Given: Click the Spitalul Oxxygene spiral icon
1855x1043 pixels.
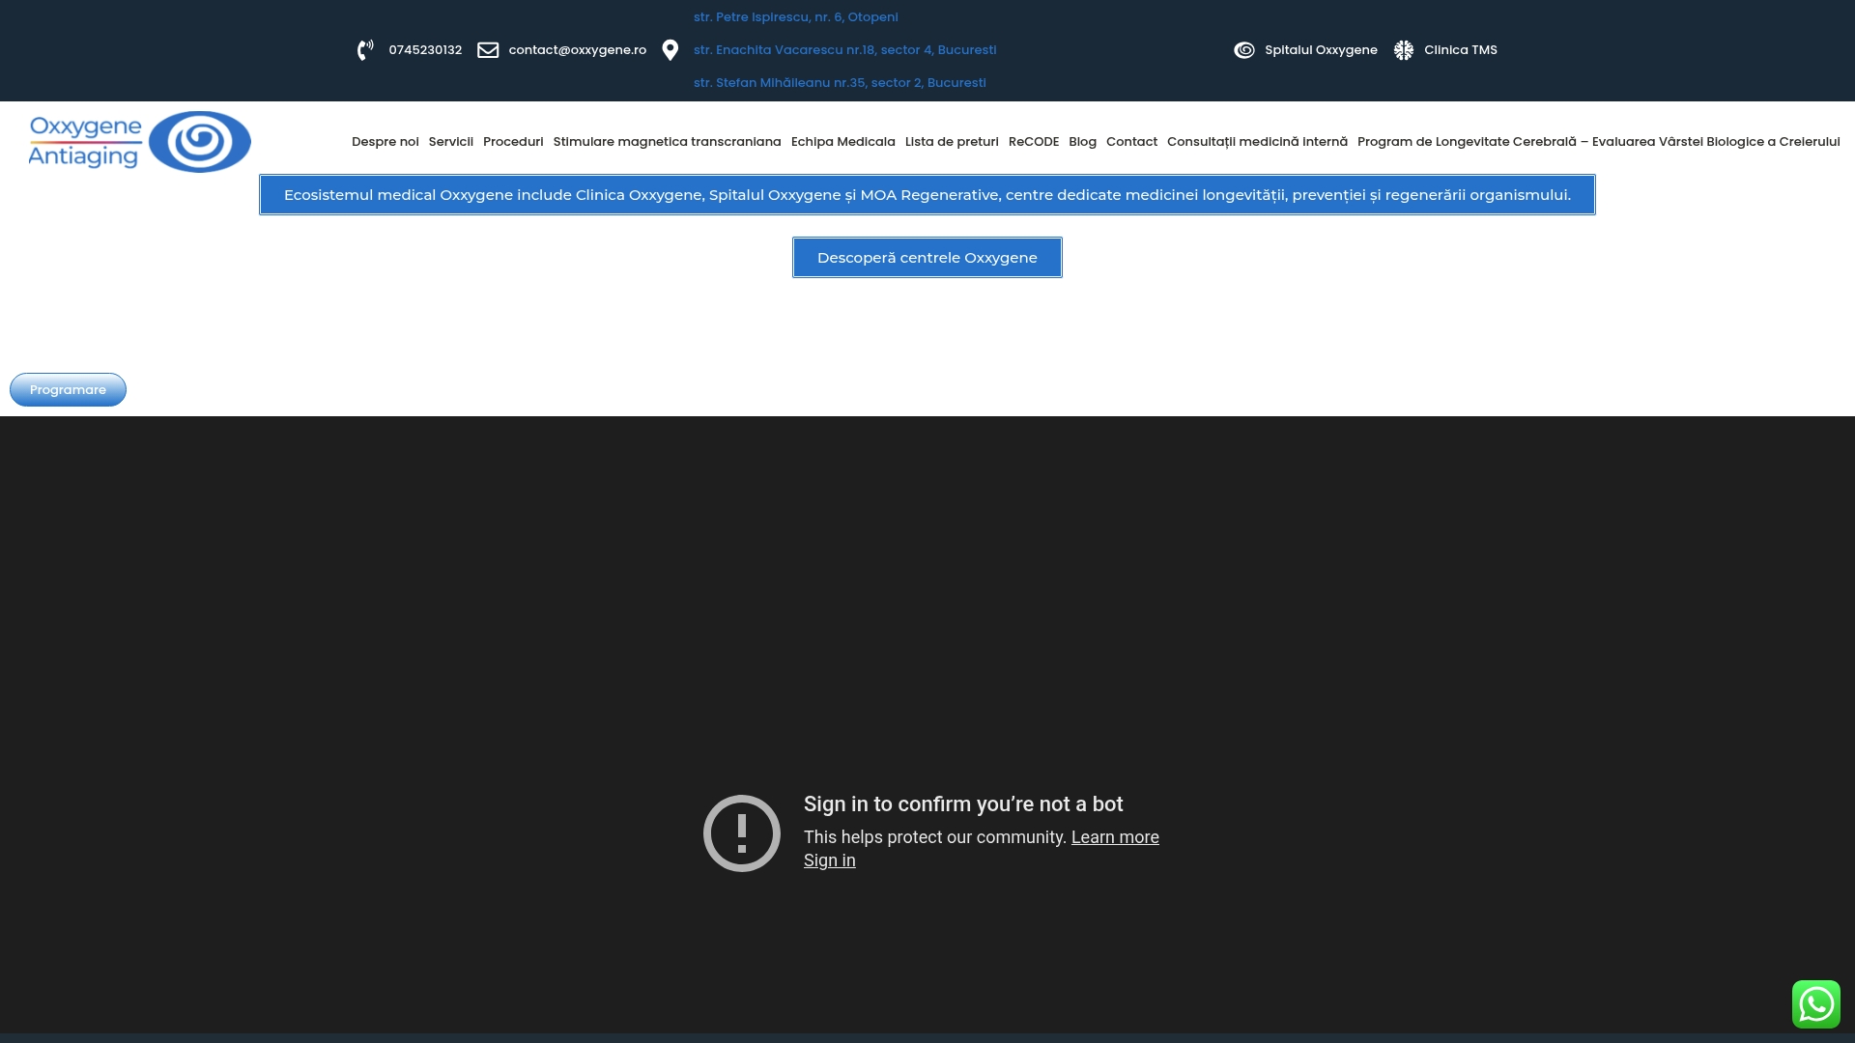Looking at the screenshot, I should click(x=1244, y=50).
